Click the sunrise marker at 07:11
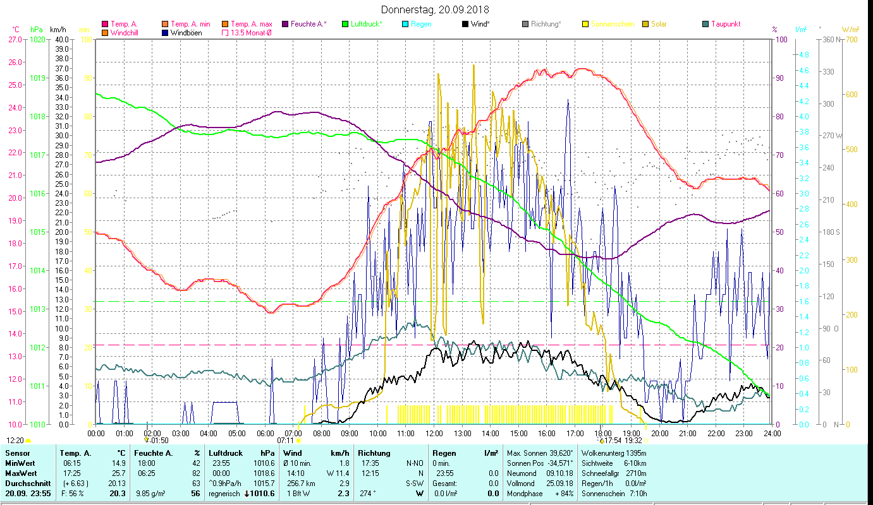The width and height of the screenshot is (873, 505). 298,441
